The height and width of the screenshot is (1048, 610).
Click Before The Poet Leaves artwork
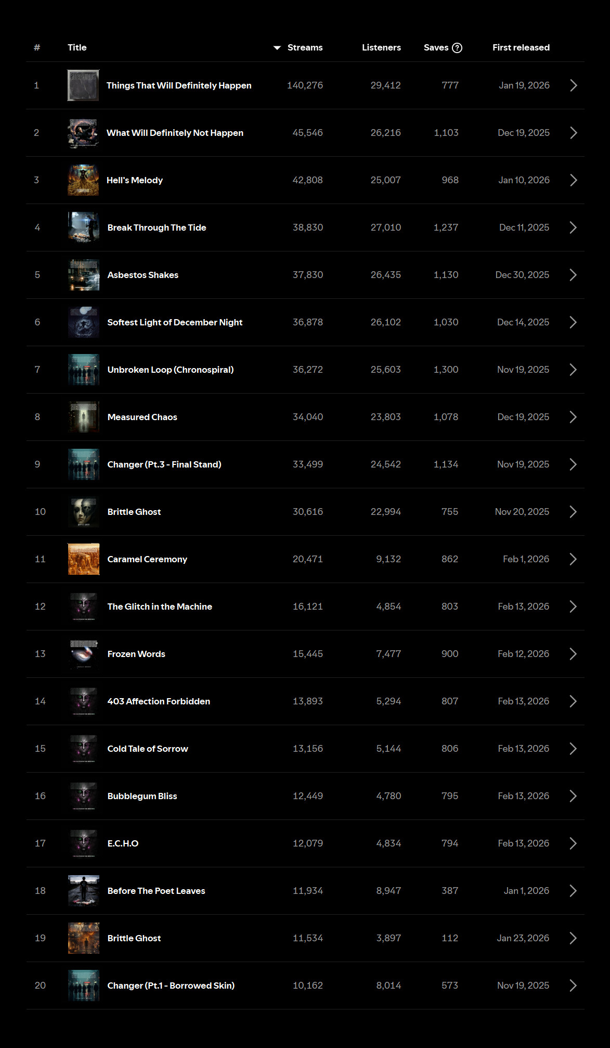[83, 891]
